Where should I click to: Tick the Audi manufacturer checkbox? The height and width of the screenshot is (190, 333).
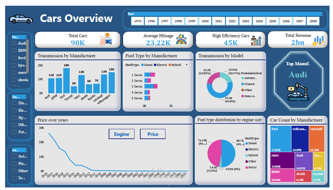(x=14, y=43)
